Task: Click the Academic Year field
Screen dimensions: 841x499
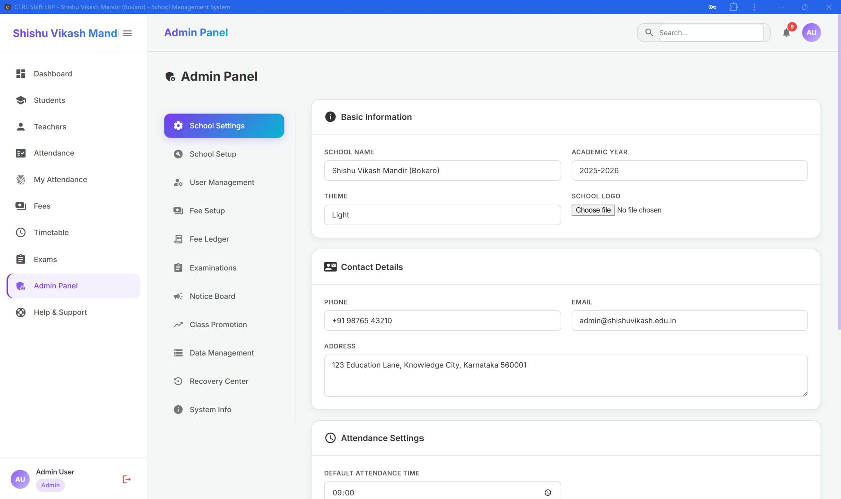Action: point(689,171)
